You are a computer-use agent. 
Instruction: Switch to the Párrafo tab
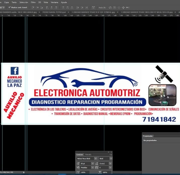tap(88, 155)
